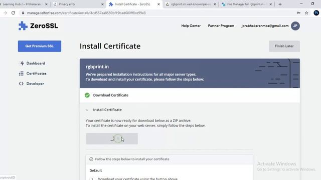Click the Developer code brackets icon
321x180 pixels.
(x=21, y=83)
